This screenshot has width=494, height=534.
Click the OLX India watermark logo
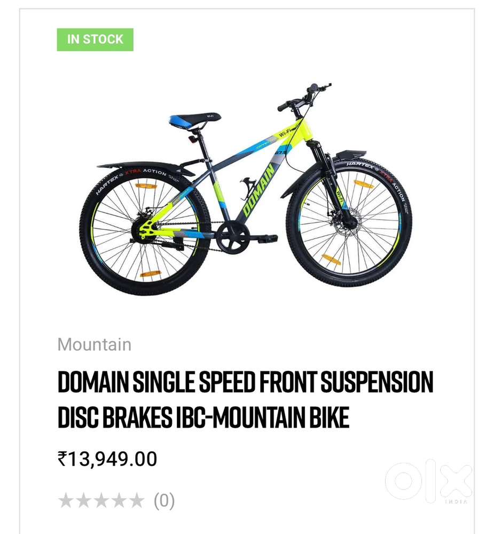tap(429, 481)
